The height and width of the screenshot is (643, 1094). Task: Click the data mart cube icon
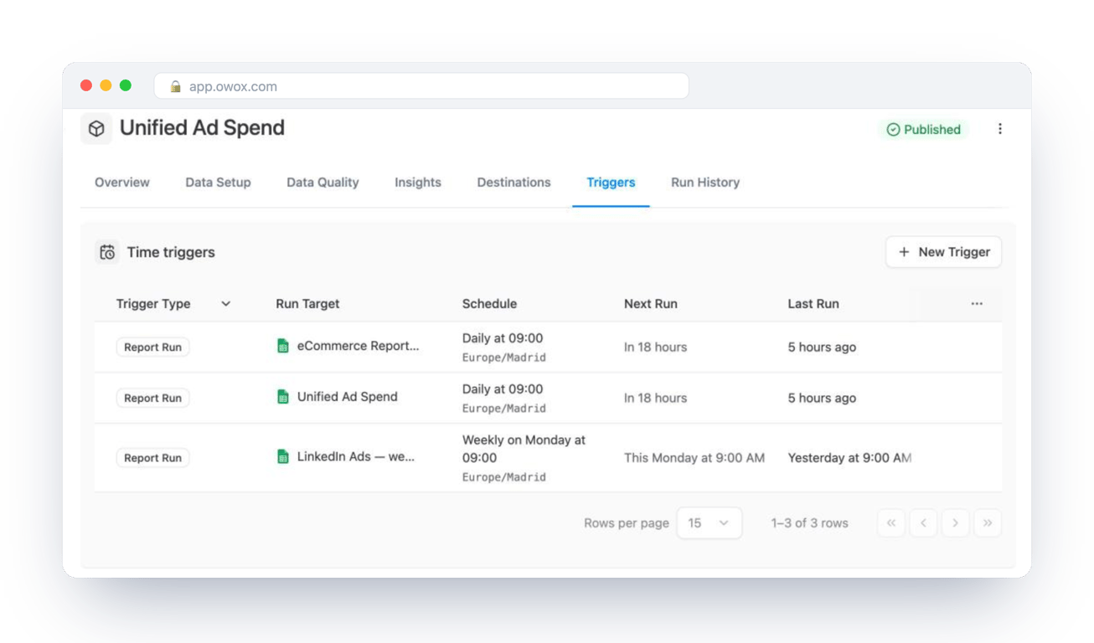point(96,129)
